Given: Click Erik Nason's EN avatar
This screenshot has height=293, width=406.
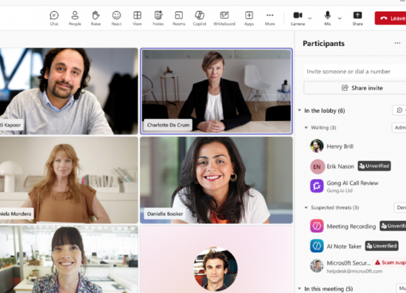Looking at the screenshot, I should point(317,166).
